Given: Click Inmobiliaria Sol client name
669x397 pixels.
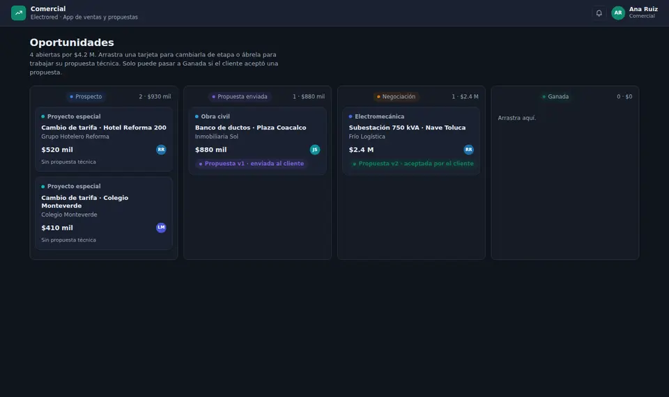Looking at the screenshot, I should click(x=216, y=137).
